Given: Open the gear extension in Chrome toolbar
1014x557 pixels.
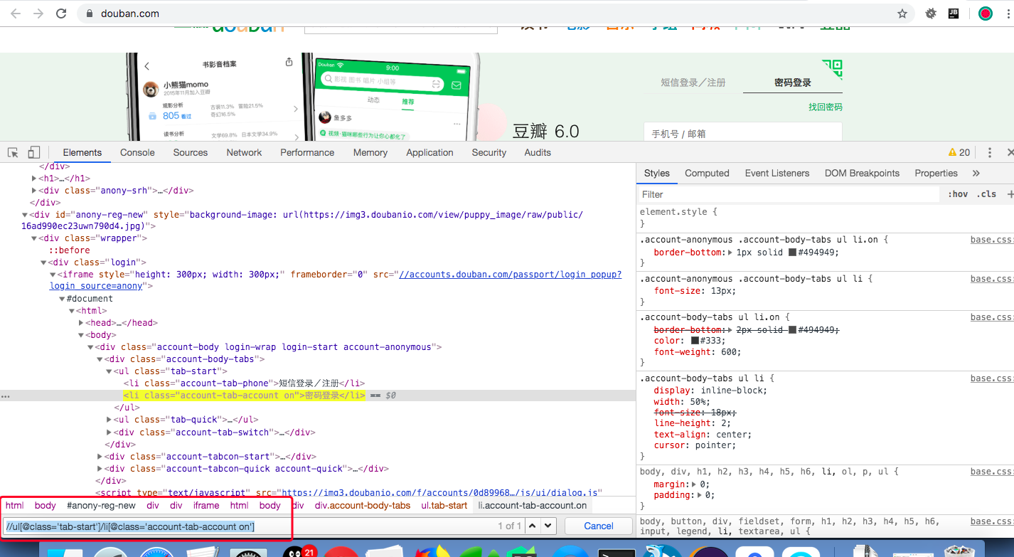Looking at the screenshot, I should tap(930, 14).
